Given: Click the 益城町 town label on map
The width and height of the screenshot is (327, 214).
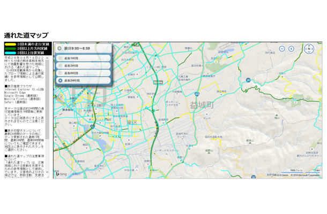Looking at the screenshot, I should (202, 105).
